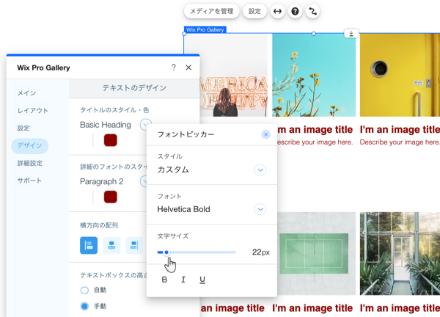
Task: Open the description color swatch under Paragraph 2
Action: (111, 197)
